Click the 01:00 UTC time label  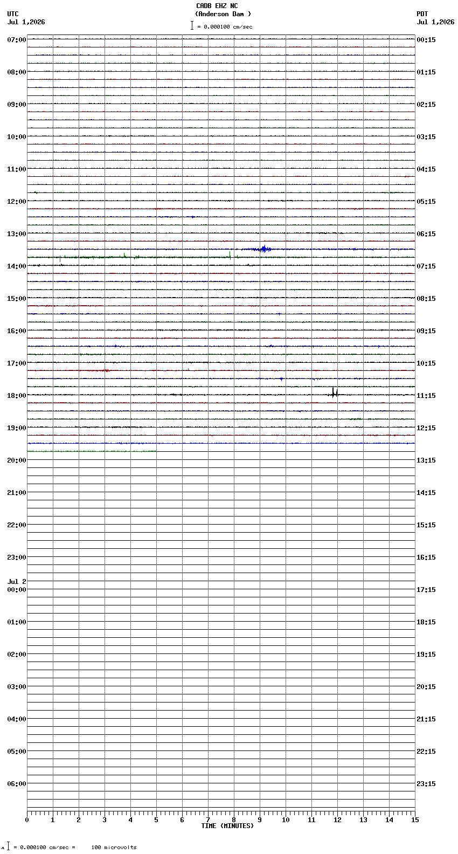[x=17, y=622]
